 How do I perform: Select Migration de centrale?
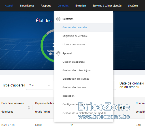(75, 36)
